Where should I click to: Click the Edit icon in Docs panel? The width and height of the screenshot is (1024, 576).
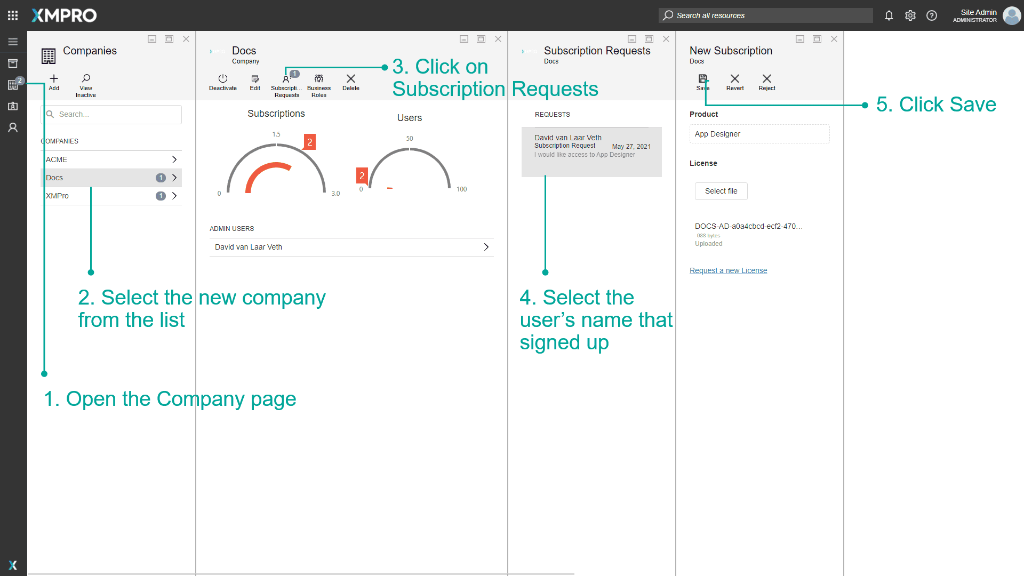255,79
